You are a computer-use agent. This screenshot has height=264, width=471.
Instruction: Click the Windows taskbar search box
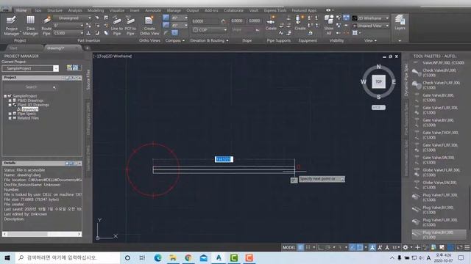(x=67, y=257)
